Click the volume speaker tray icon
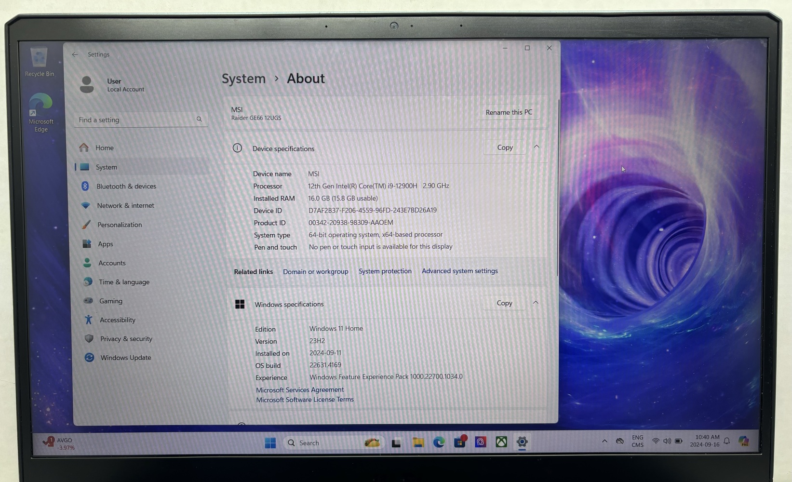The width and height of the screenshot is (792, 482). point(667,441)
